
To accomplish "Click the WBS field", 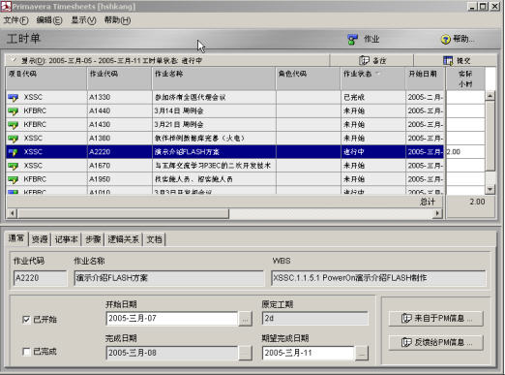I will [x=378, y=278].
